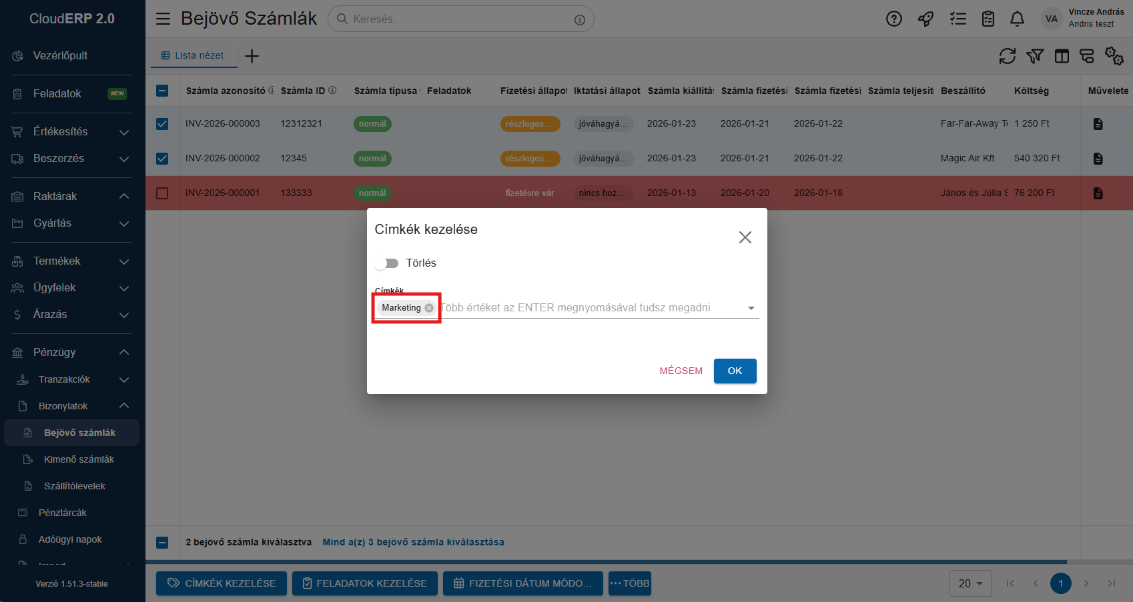Click the refresh list icon
This screenshot has height=602, width=1133.
(1007, 56)
